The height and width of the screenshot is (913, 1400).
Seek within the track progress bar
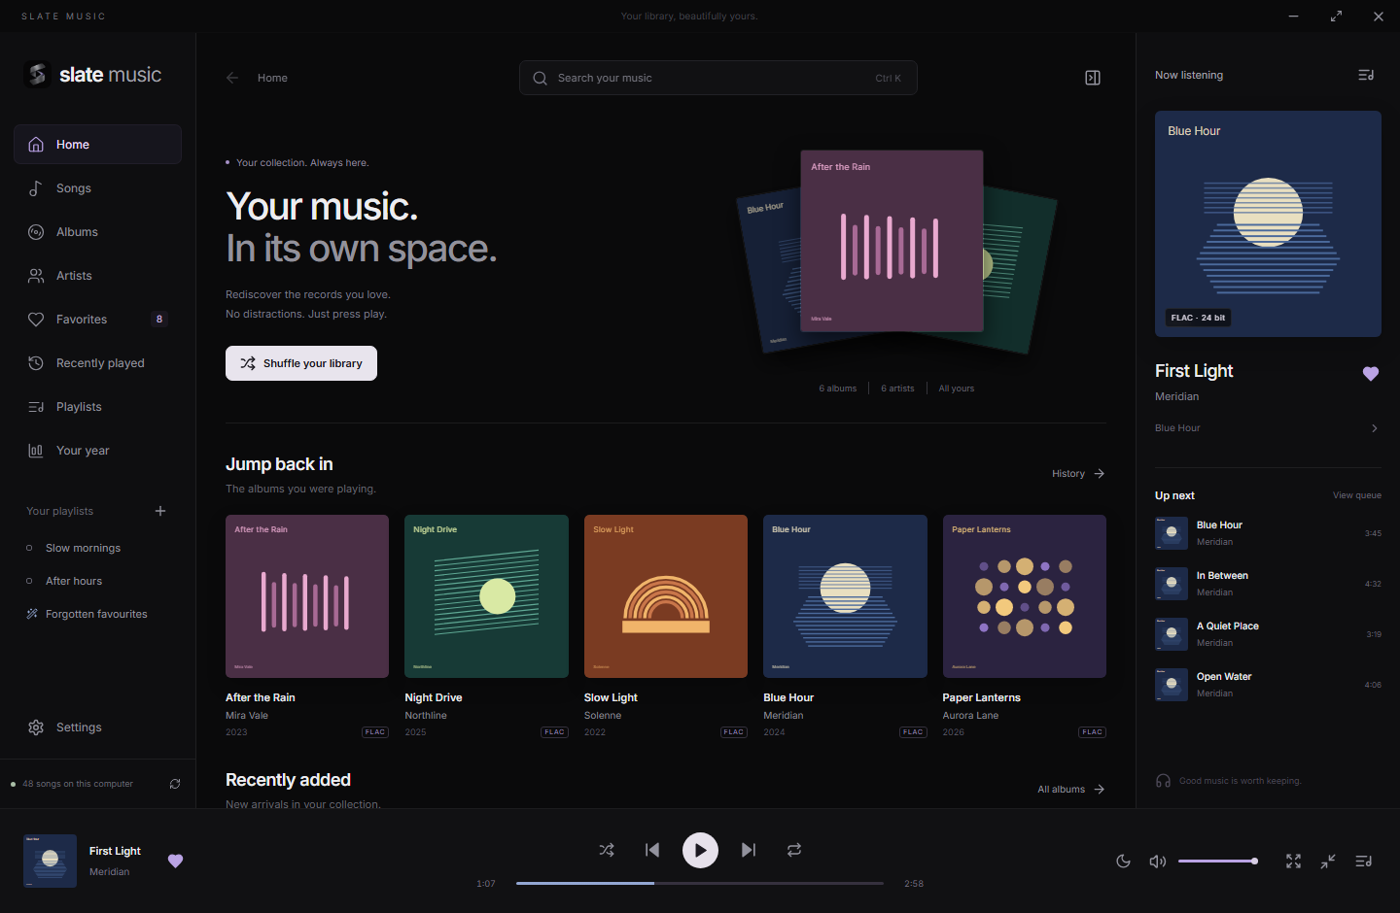click(x=700, y=884)
